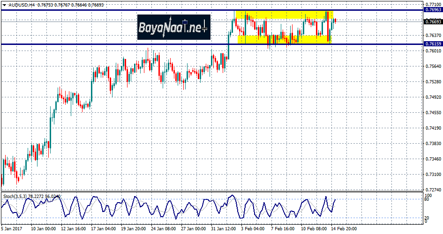Image resolution: width=443 pixels, height=234 pixels.
Task: Click the 17 Jan 04:00 time label
Action: (103, 229)
